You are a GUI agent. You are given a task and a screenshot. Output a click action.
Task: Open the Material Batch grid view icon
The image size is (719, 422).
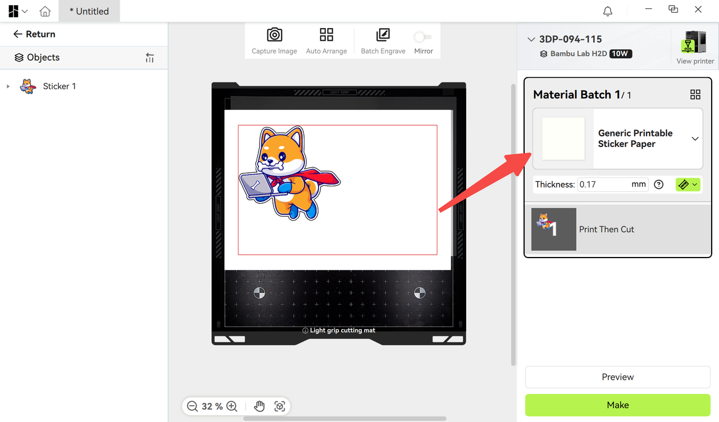tap(695, 95)
